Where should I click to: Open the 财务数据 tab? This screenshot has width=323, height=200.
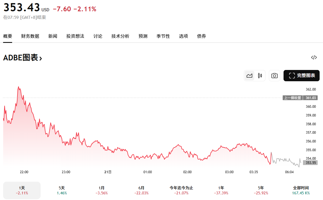coord(30,36)
